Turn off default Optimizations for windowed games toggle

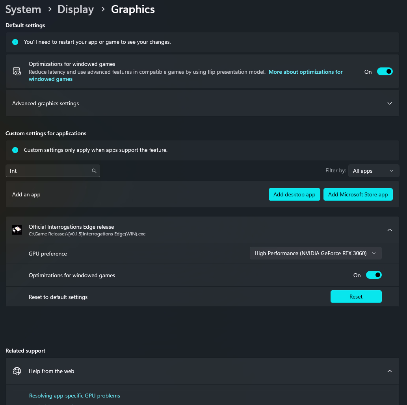[x=385, y=71]
